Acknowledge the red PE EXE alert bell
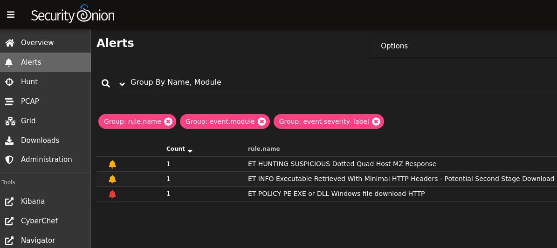Image resolution: width=557 pixels, height=248 pixels. 112,194
